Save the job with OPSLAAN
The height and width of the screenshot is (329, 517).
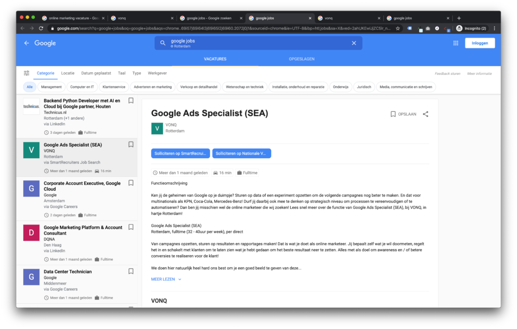(403, 114)
